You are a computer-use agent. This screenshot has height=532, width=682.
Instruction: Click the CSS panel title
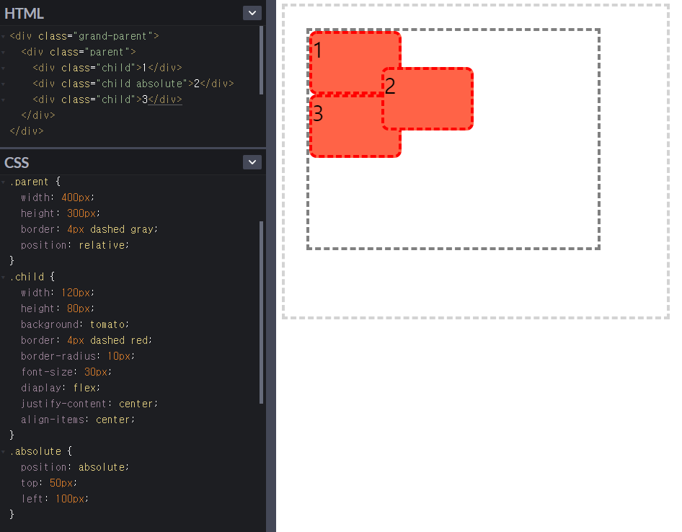click(x=17, y=163)
